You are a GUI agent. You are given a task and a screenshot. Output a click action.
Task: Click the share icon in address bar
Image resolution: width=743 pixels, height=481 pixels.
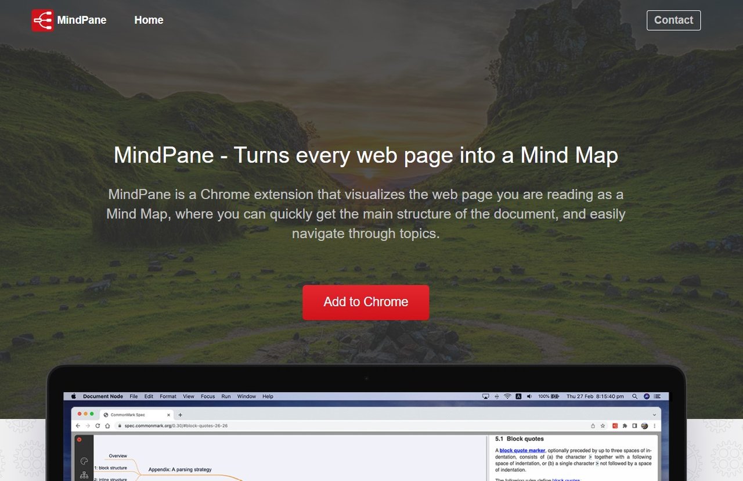pyautogui.click(x=593, y=426)
